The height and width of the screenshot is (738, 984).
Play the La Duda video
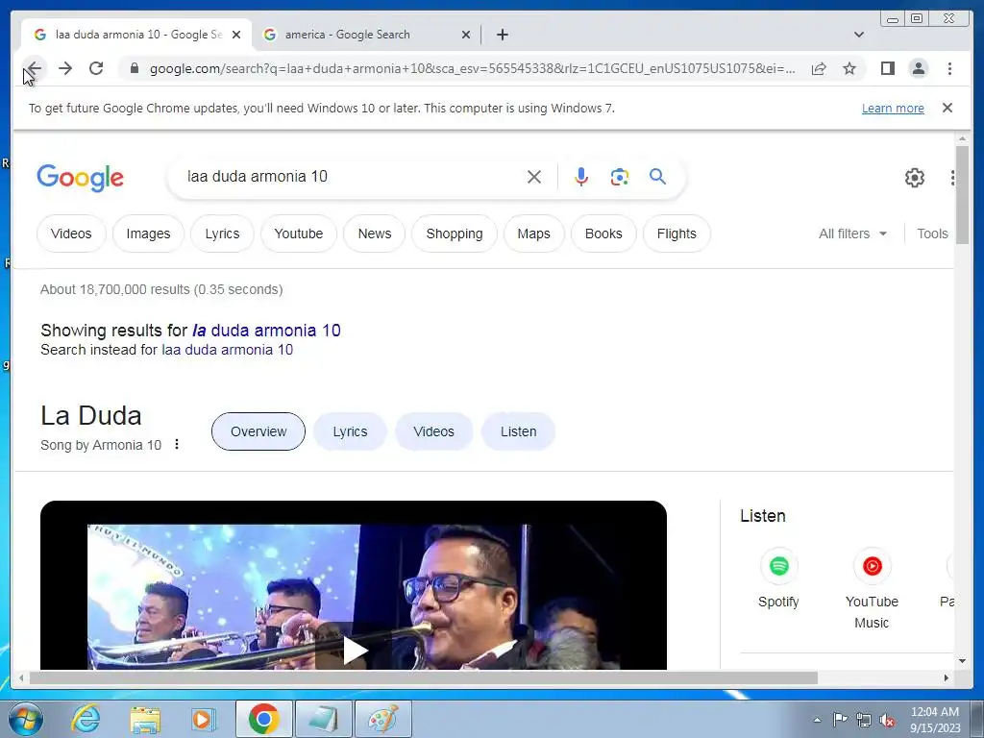354,651
